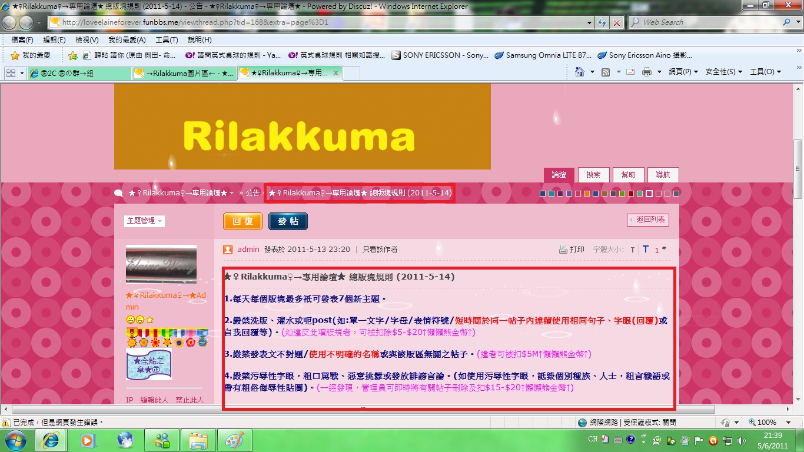This screenshot has width=804, height=452.
Task: Open the 我的最愛(A) favorites menu
Action: click(x=127, y=39)
